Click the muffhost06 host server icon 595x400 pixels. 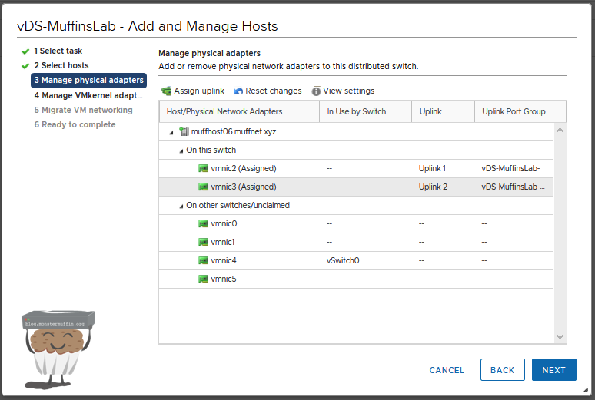coord(184,131)
